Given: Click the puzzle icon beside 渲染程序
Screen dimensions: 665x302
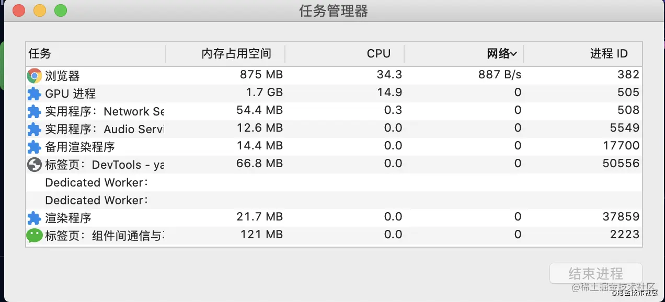Looking at the screenshot, I should [34, 218].
